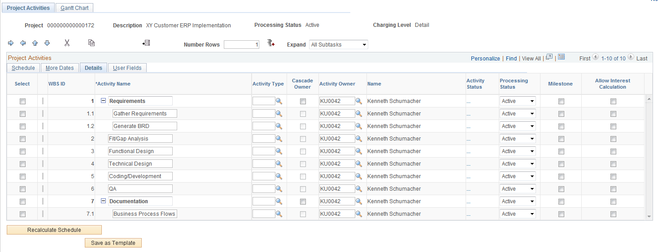Screen dimensions: 658x252
Task: Outdent activity with left arrow icon
Action: (x=23, y=43)
